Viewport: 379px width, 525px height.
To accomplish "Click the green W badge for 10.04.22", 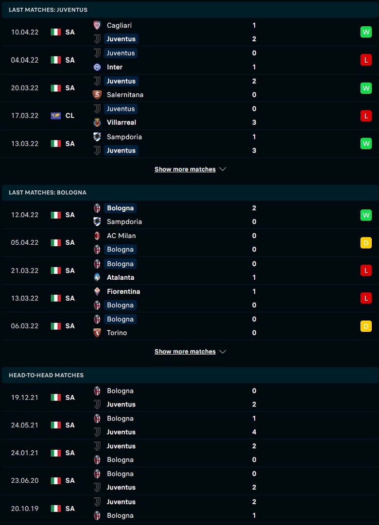I will click(x=366, y=32).
